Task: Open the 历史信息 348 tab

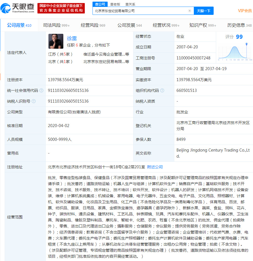Action: (x=240, y=25)
